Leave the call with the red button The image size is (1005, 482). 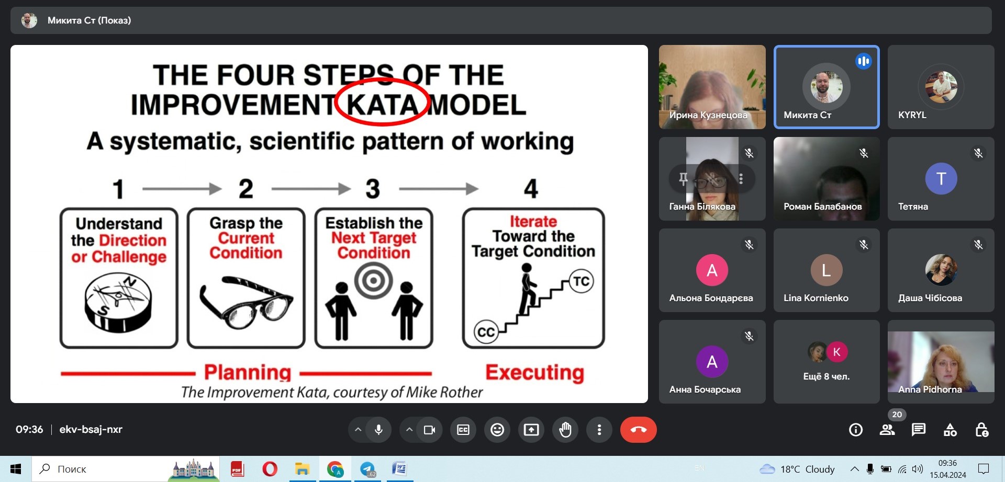638,430
